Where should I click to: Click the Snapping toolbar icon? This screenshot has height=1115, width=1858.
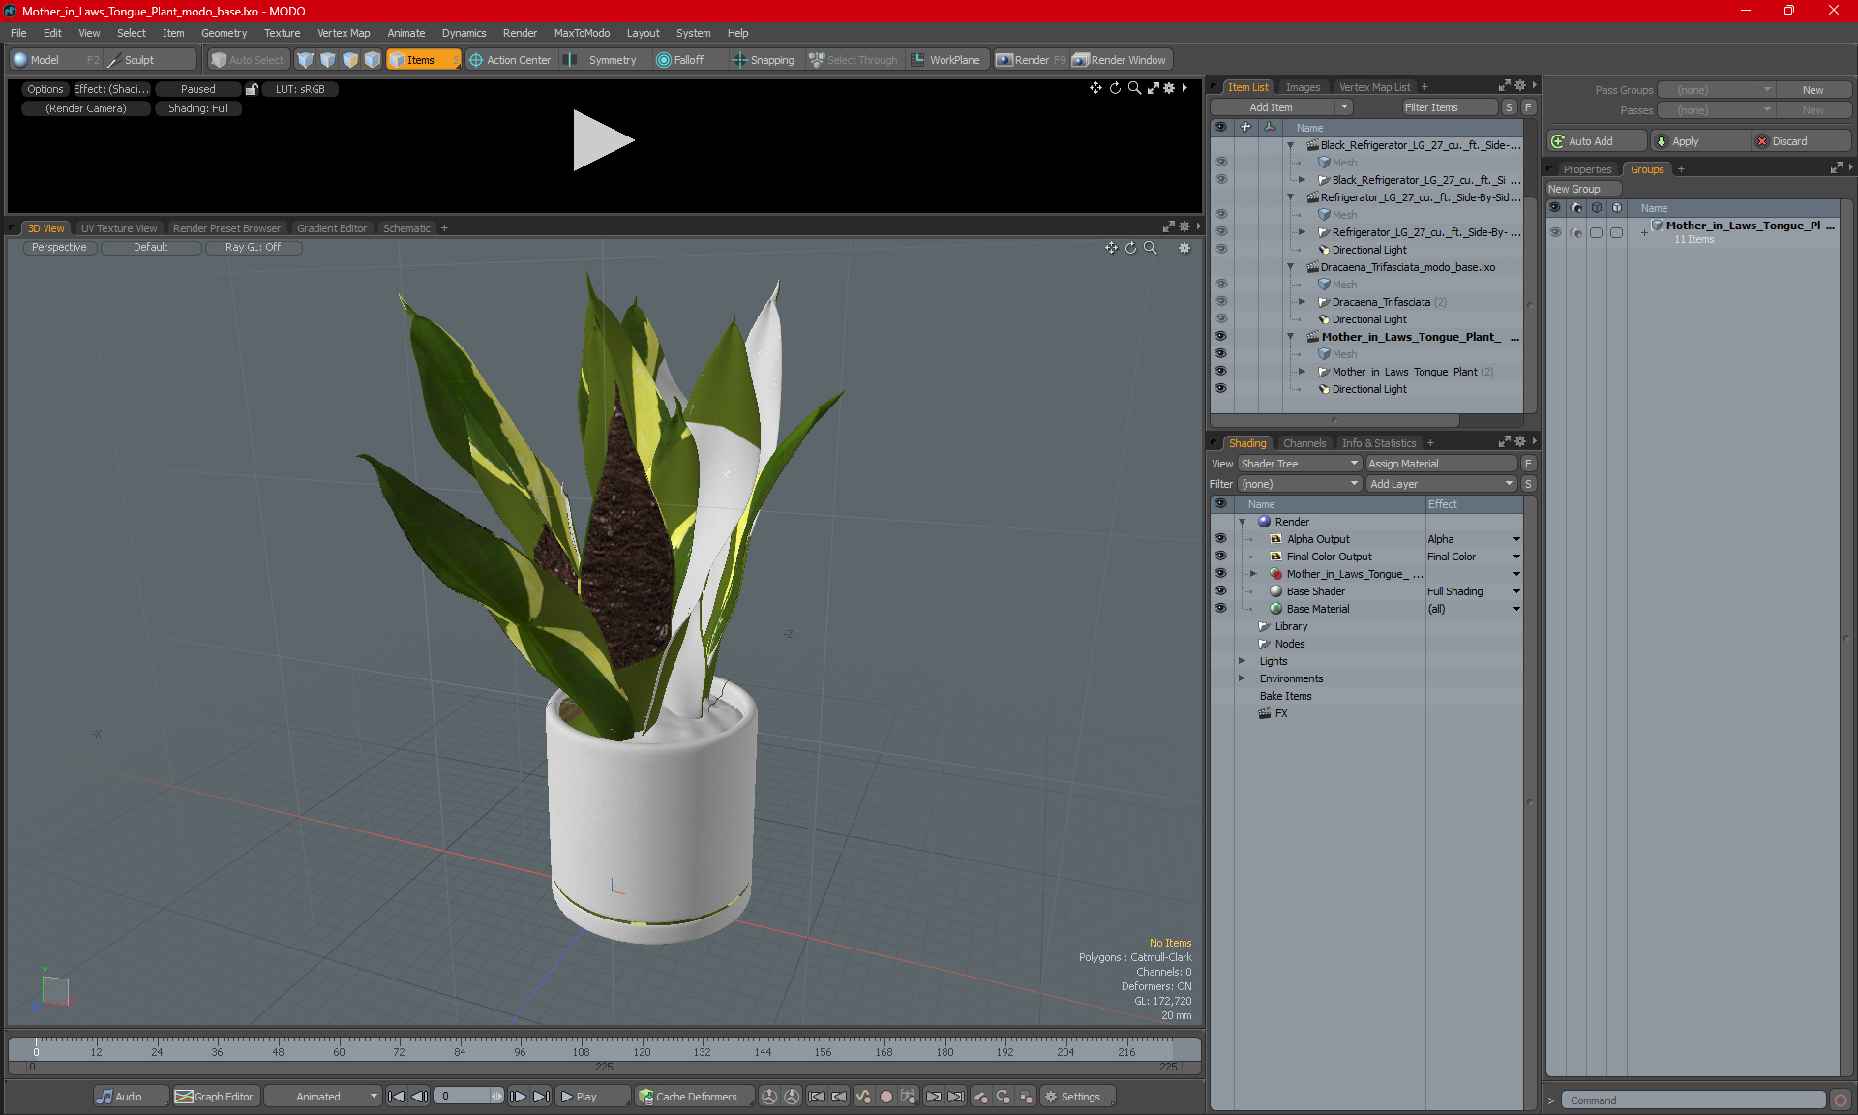pos(740,60)
